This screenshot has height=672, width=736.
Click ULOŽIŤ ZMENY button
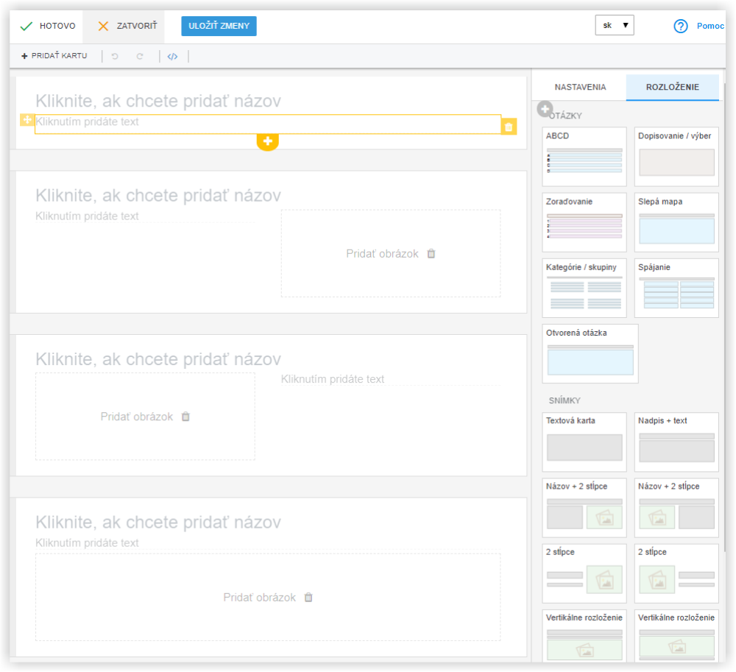click(x=219, y=26)
